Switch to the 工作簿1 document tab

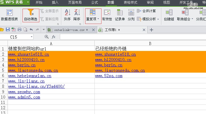pos(112,30)
